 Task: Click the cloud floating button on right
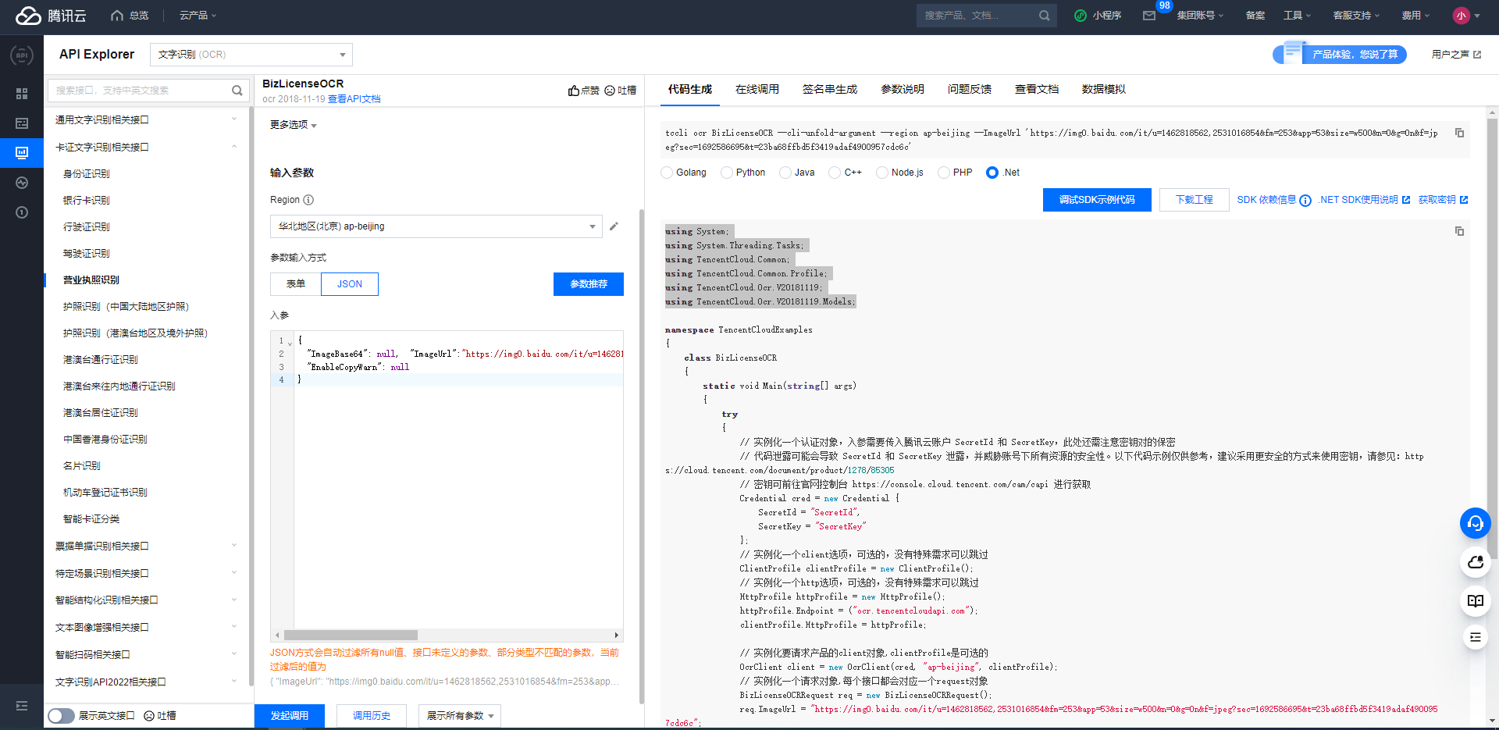1476,562
